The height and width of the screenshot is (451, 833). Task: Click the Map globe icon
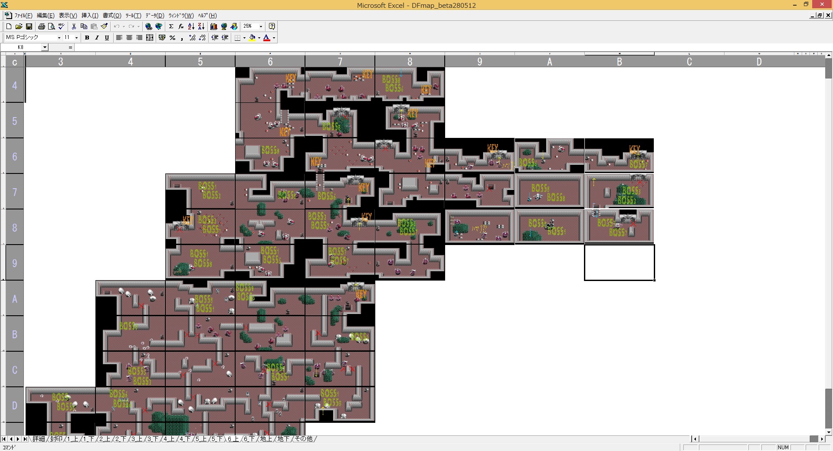pos(224,26)
